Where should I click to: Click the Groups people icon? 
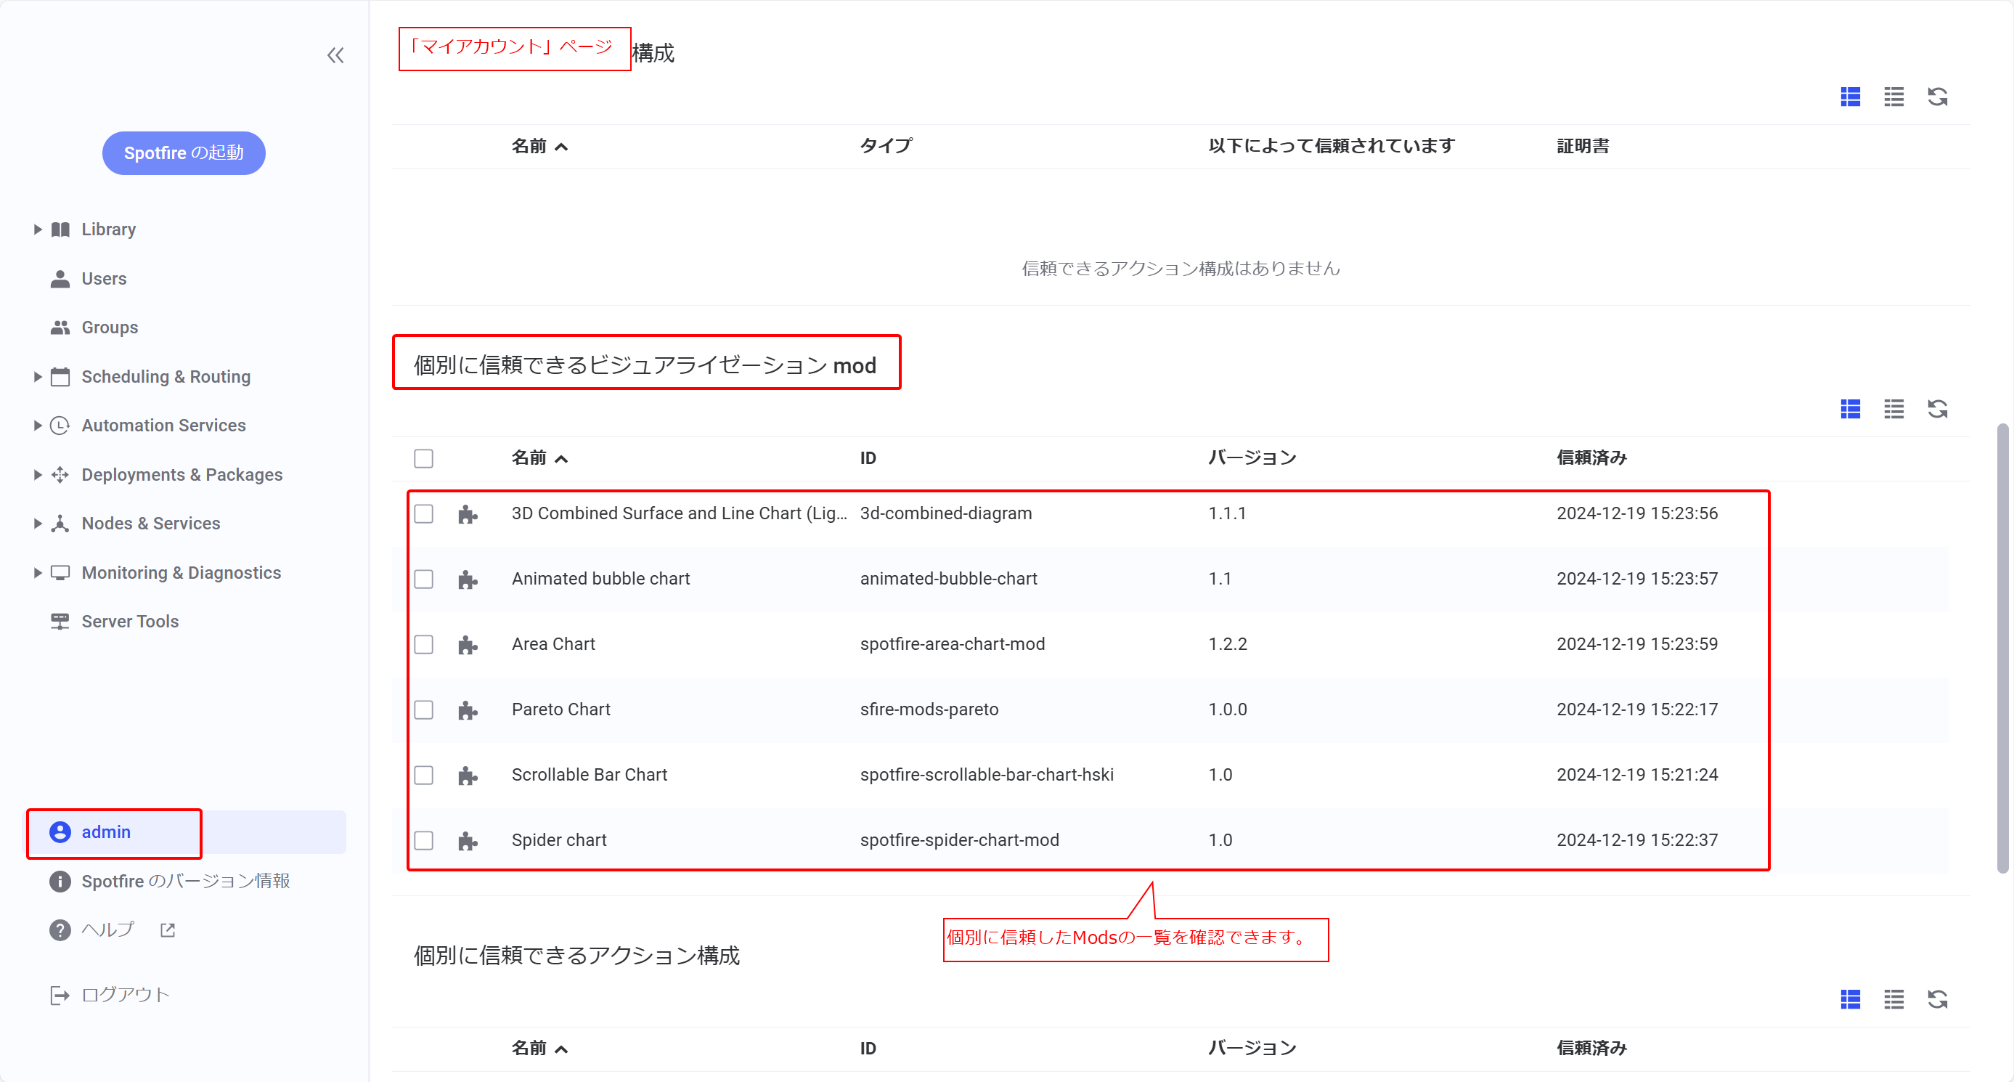(60, 328)
